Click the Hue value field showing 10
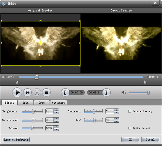Image resolution: width=162 pixels, height=146 pixels. click(x=110, y=120)
